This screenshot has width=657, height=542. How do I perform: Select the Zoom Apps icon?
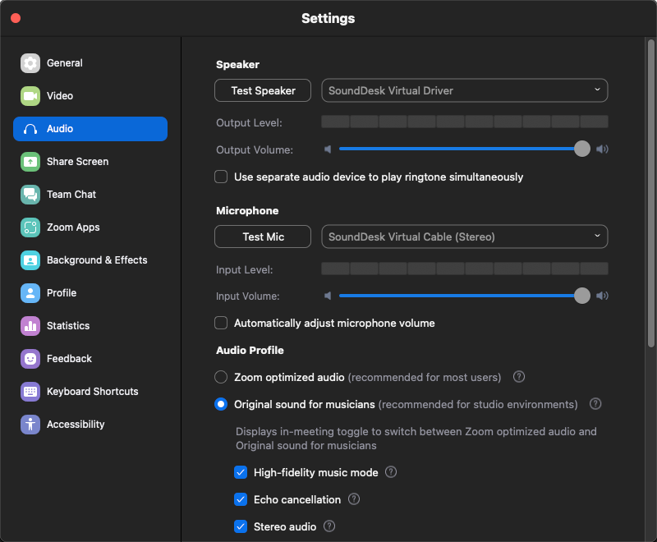[30, 227]
